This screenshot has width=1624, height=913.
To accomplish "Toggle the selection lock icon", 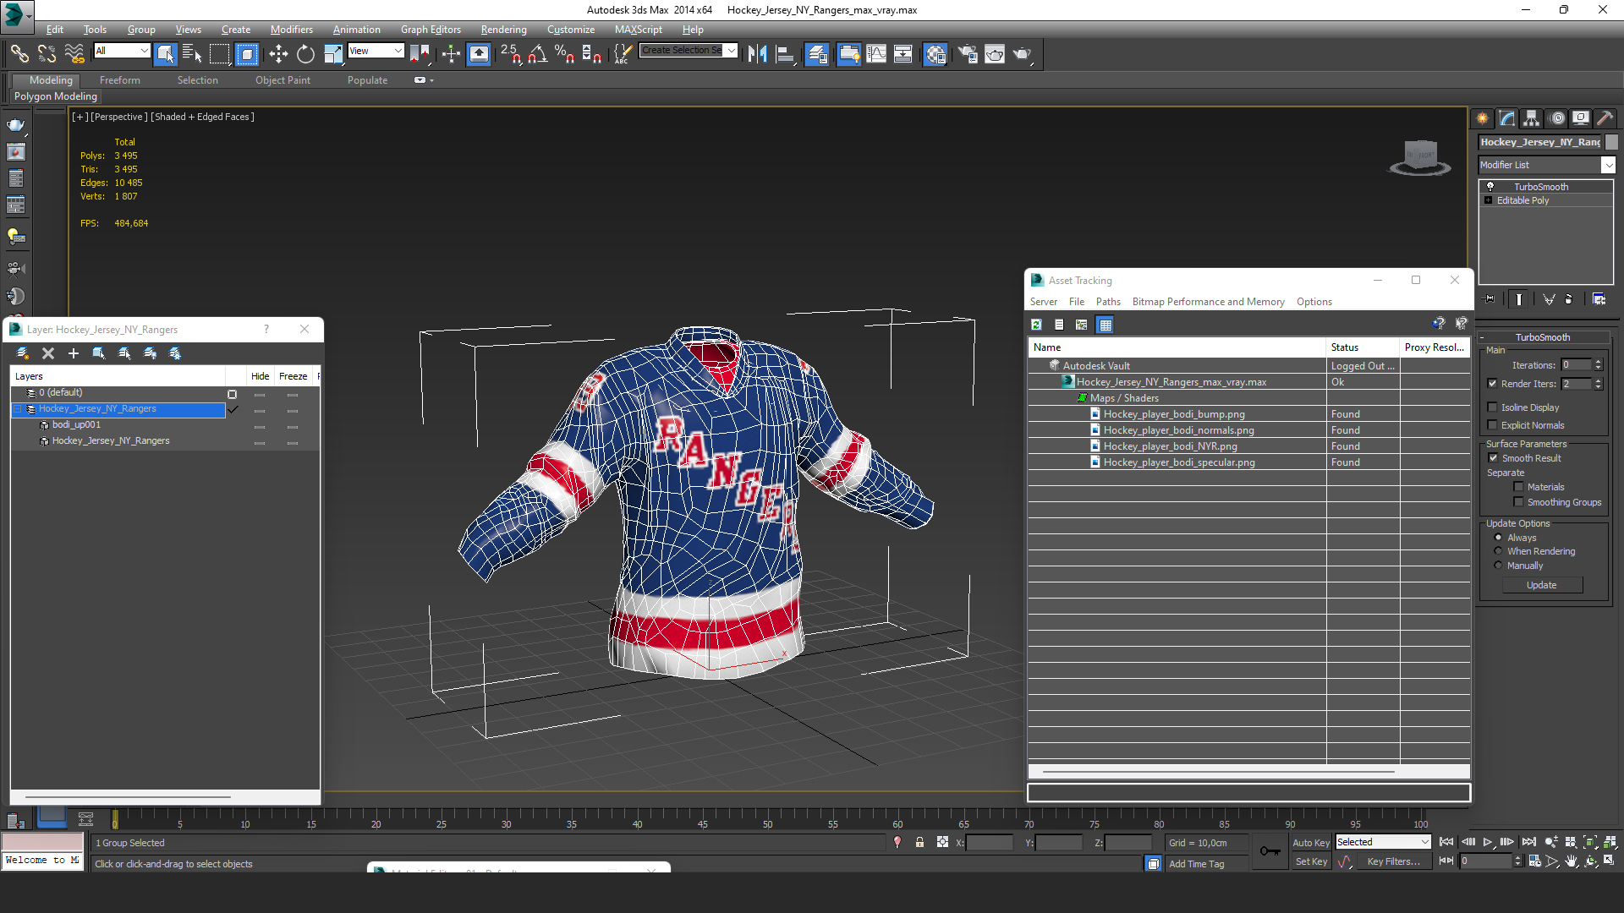I will point(919,843).
